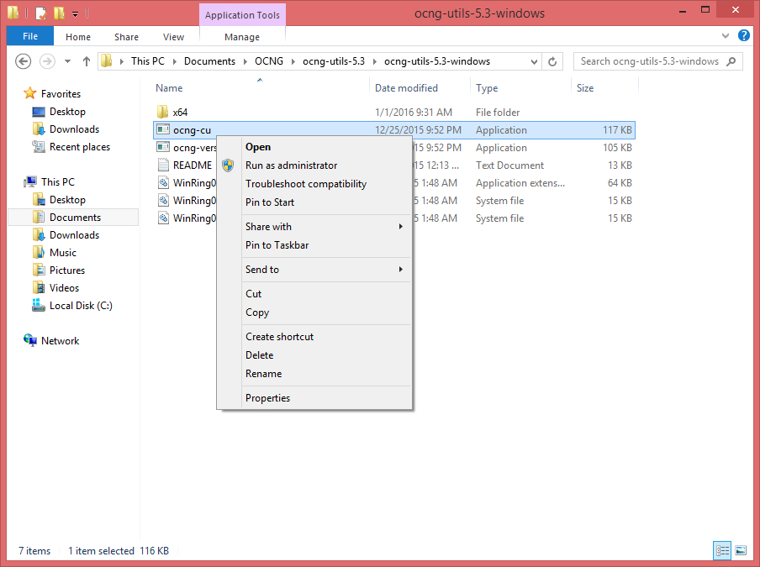Click the README text document icon
The height and width of the screenshot is (567, 760).
(163, 165)
